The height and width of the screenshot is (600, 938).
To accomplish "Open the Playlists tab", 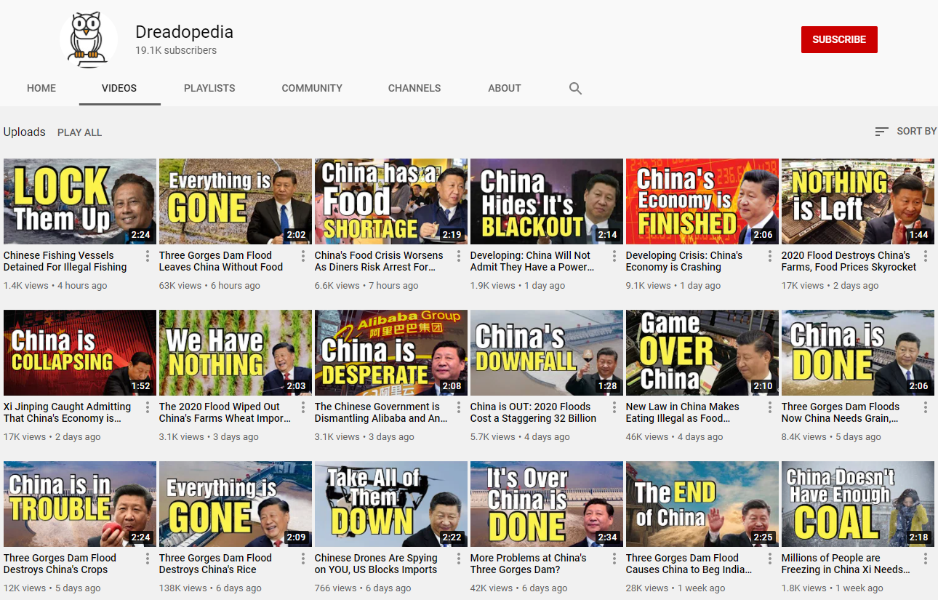I will [x=209, y=88].
